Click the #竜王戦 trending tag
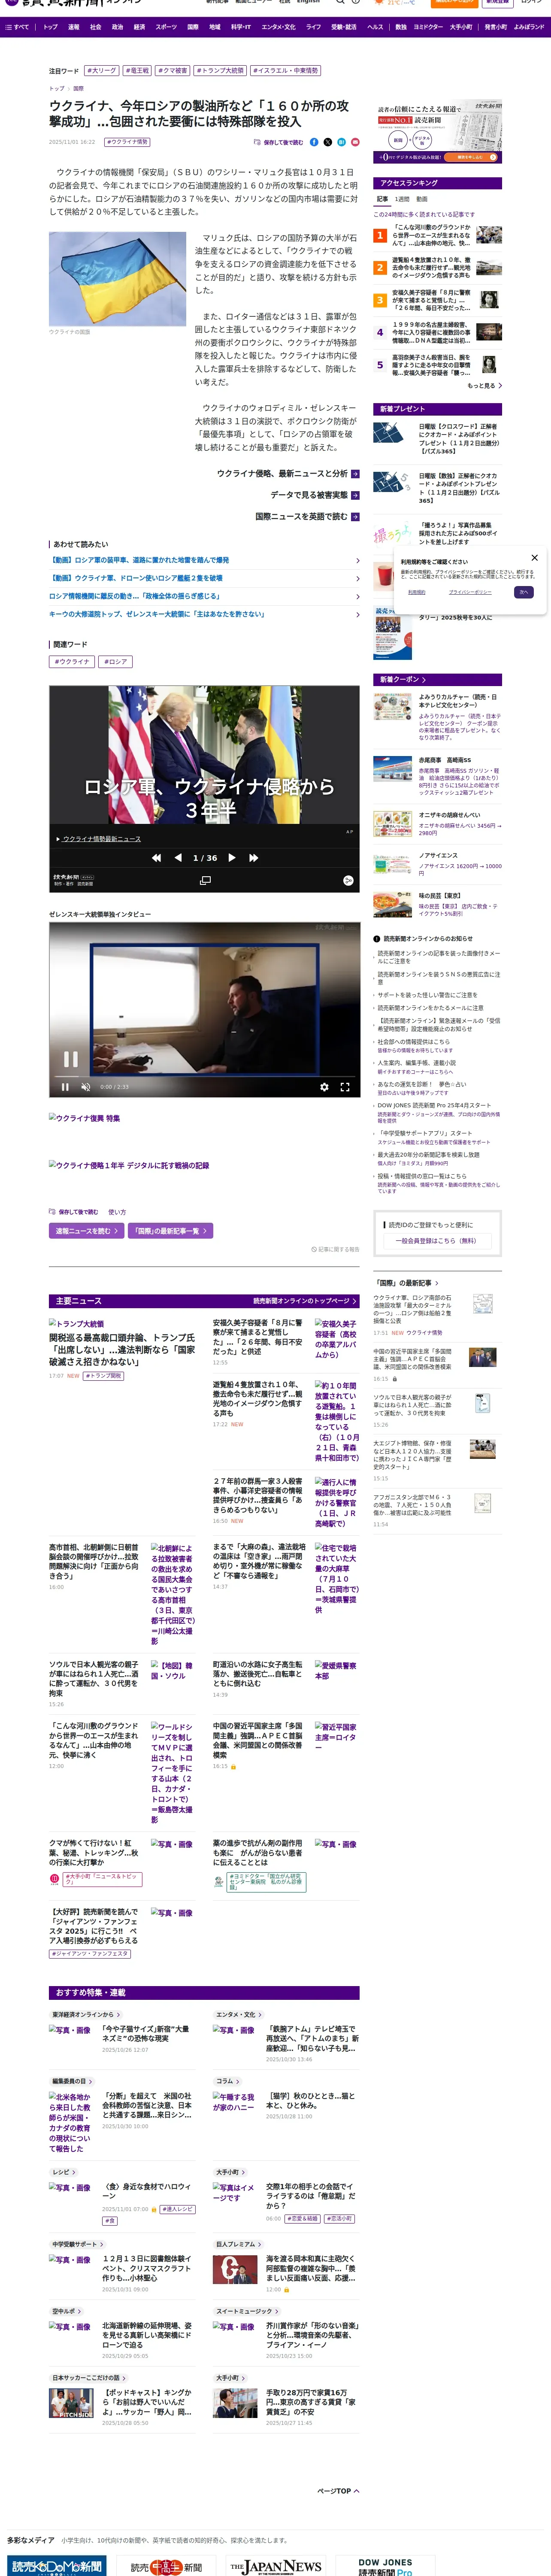Screen dimensions: 551x2576 [x=137, y=71]
